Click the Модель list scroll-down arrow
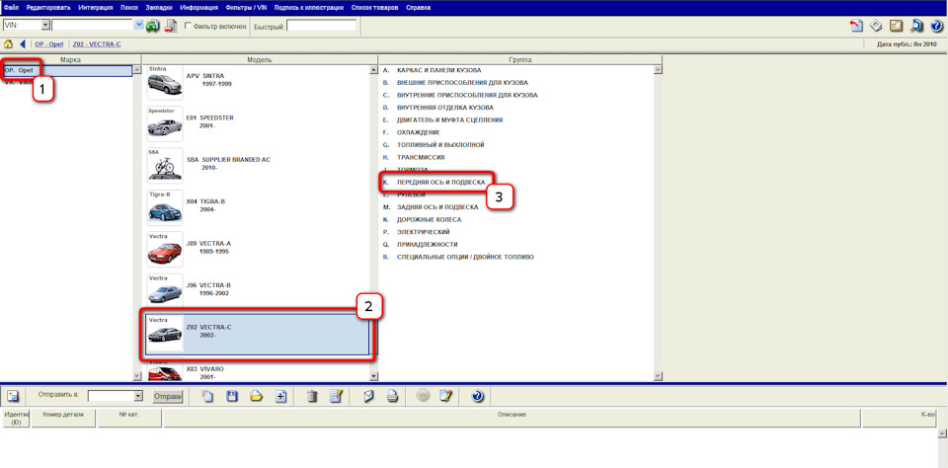 (x=373, y=376)
